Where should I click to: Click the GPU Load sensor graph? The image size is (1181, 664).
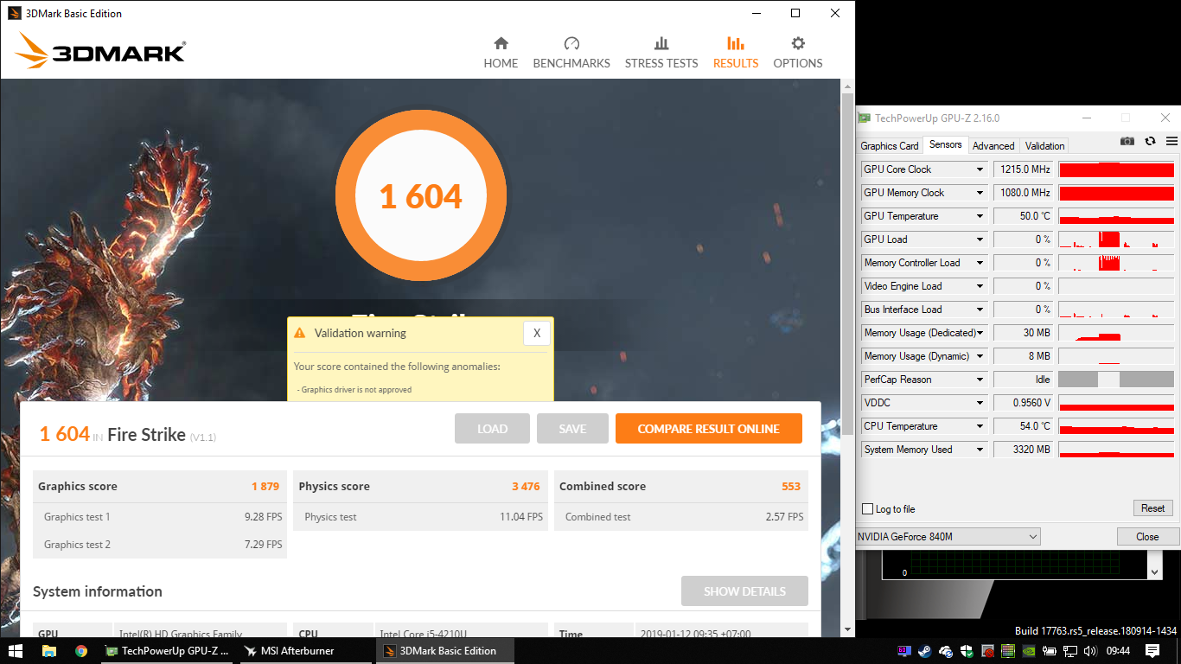pyautogui.click(x=1116, y=239)
